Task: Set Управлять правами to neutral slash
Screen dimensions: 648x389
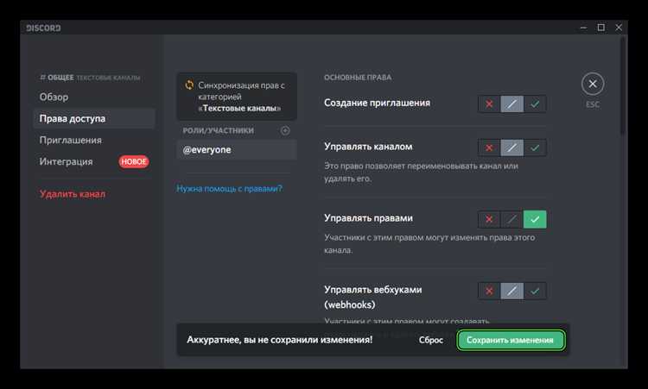Action: point(511,219)
